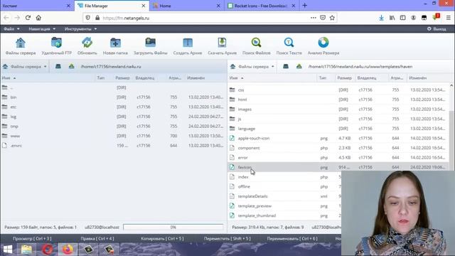The width and height of the screenshot is (455, 256).
Task: Click Просмотр [ Ctrl + 3 ] button
Action: [x=32, y=239]
